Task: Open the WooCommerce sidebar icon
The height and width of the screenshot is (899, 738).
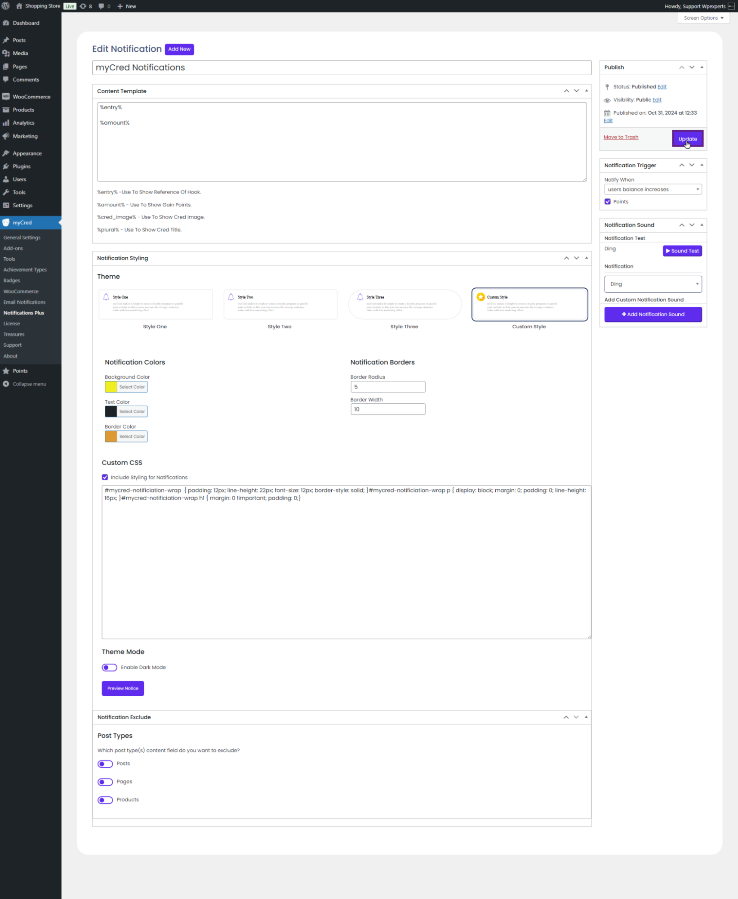Action: pos(6,97)
